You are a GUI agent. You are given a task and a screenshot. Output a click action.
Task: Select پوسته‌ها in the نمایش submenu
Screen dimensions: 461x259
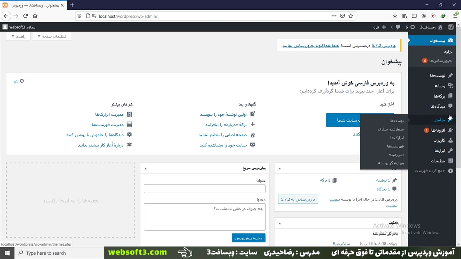coord(396,121)
